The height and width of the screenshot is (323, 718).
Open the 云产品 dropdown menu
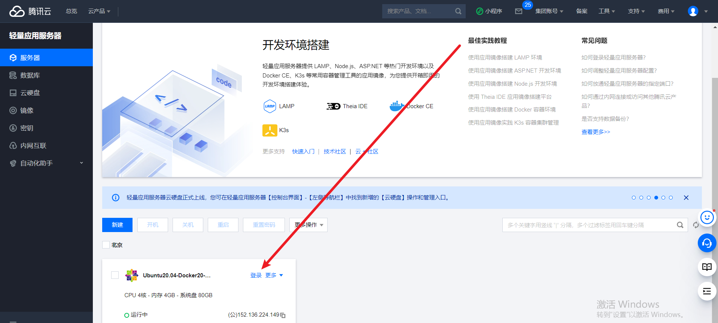[x=99, y=11]
